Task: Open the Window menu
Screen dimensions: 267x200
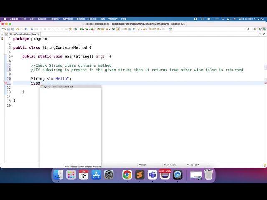Action: (x=113, y=19)
